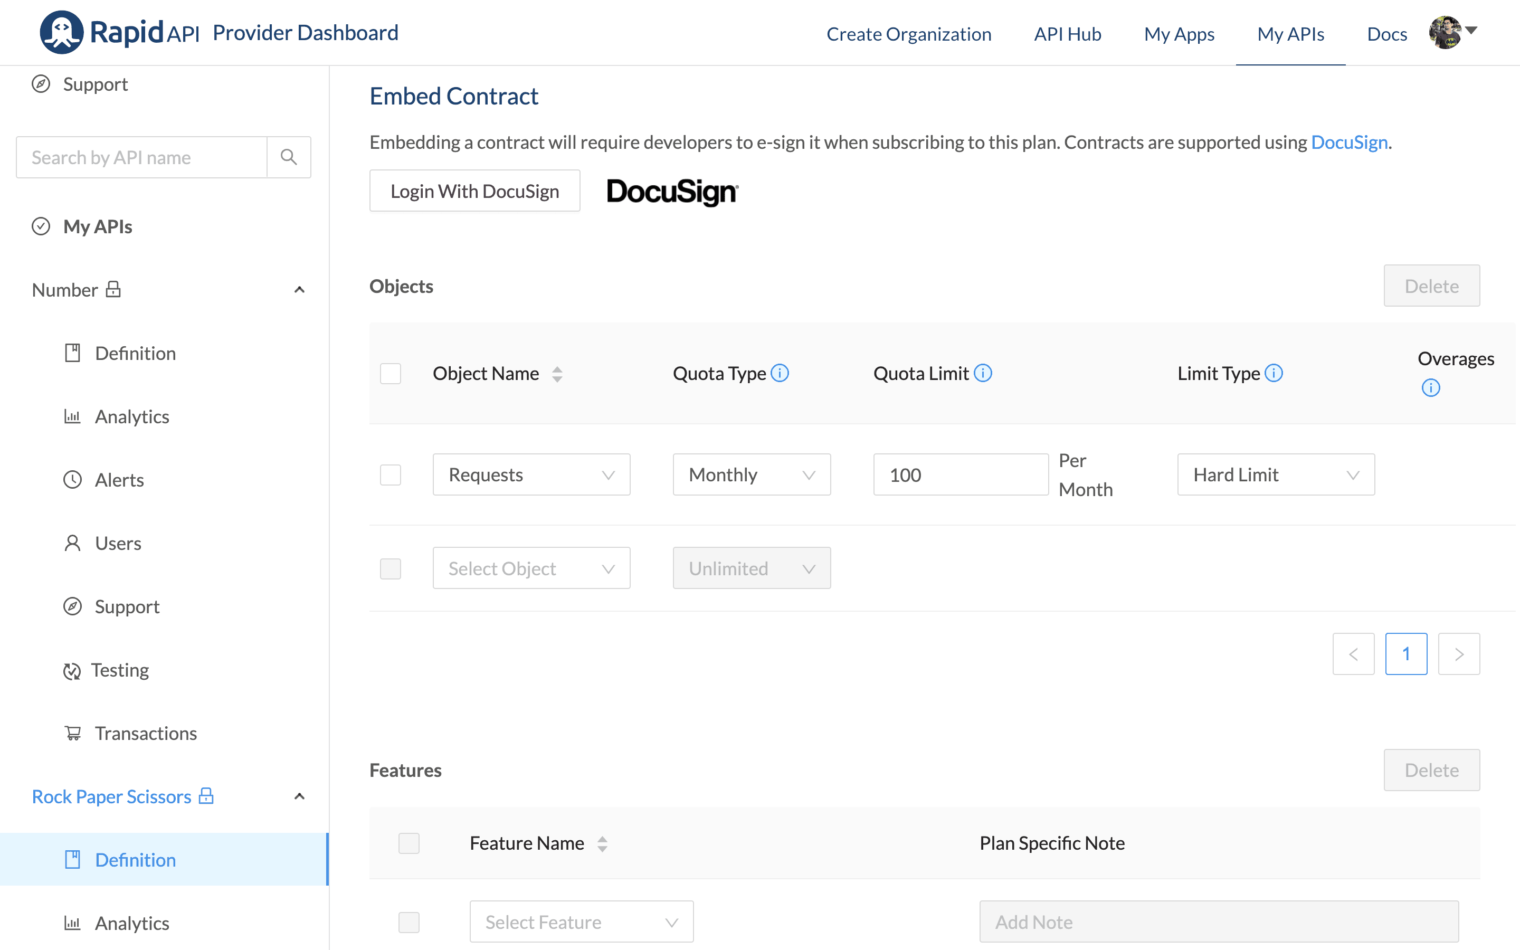Screen dimensions: 1520x950
Task: Open the user avatar menu
Action: point(1445,32)
